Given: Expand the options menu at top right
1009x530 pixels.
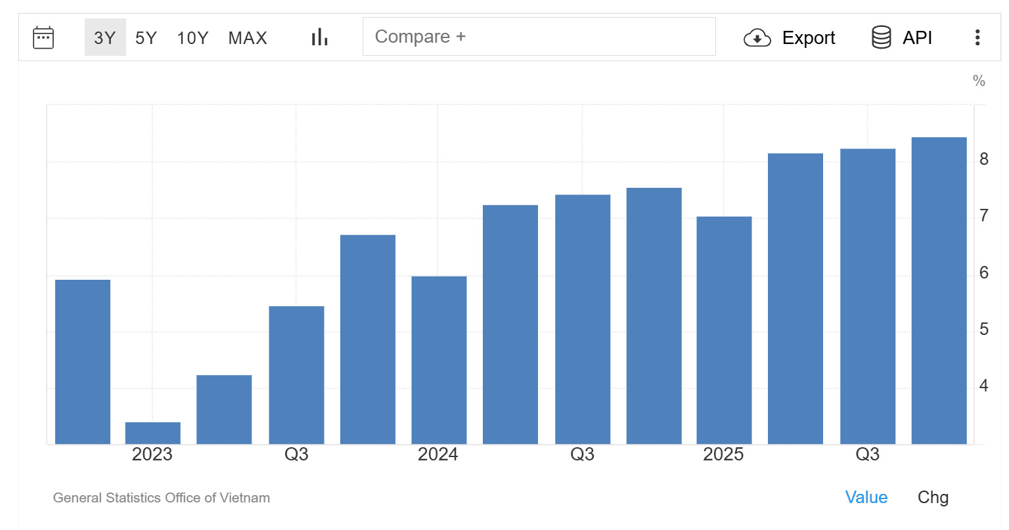Looking at the screenshot, I should point(978,37).
